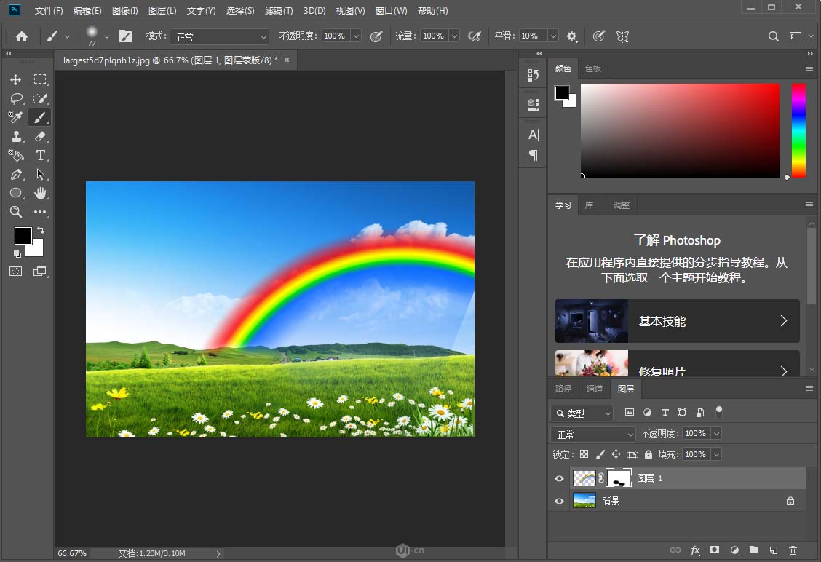Screen dimensions: 821x562
Task: Go to Home screen icon
Action: coord(21,36)
